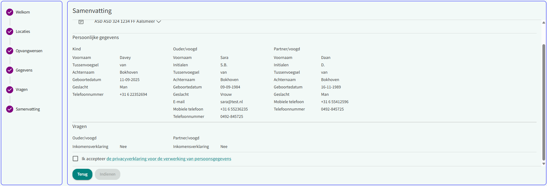Screen dimensions: 547x186
Task: Navigate to the Opvangwensen step label
Action: (x=29, y=51)
